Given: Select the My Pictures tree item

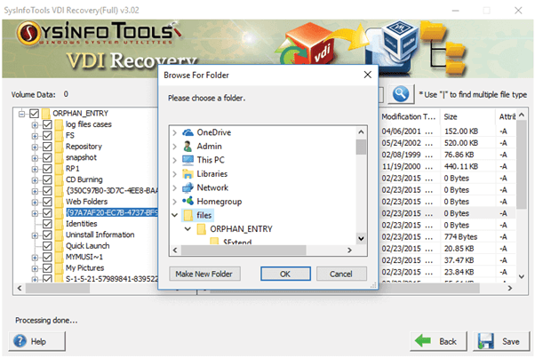Looking at the screenshot, I should [84, 268].
